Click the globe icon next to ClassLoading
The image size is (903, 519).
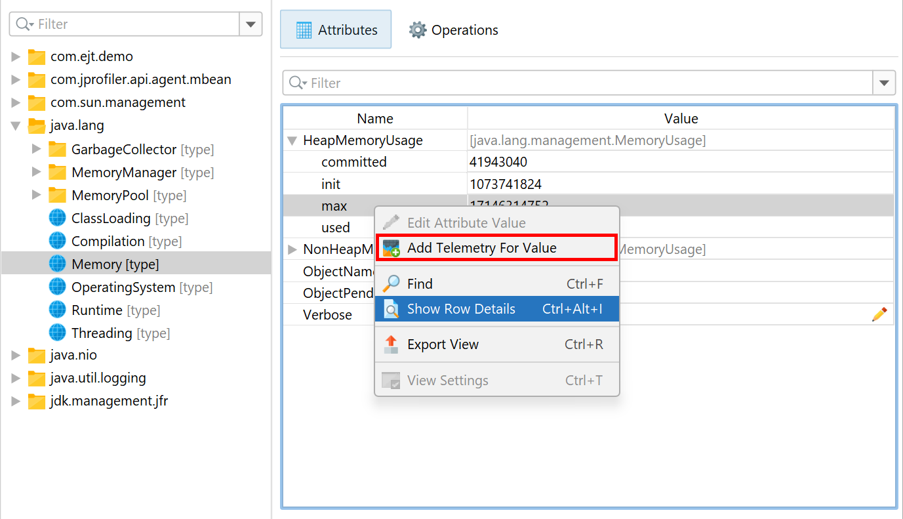[x=58, y=218]
